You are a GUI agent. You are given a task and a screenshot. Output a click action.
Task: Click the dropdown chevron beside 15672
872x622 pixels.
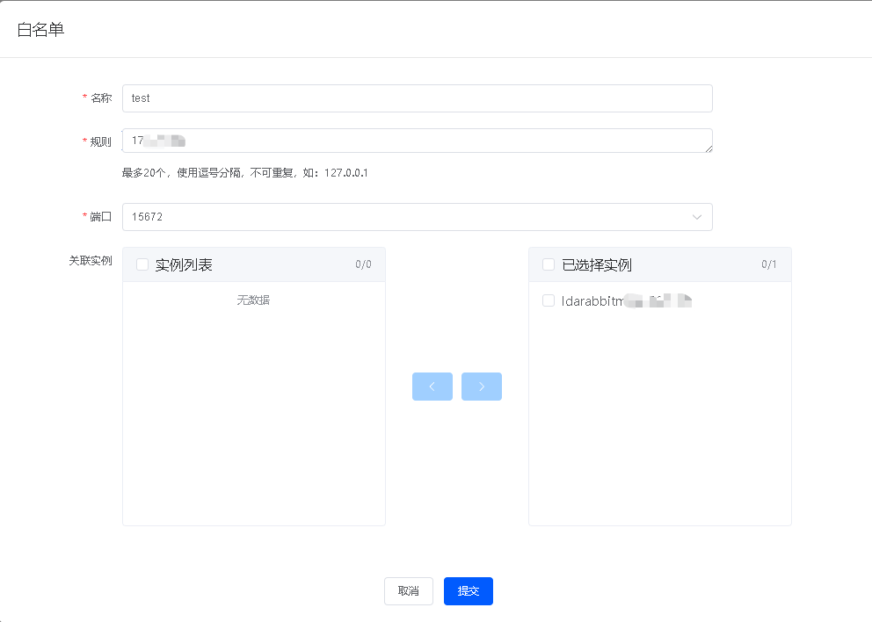[x=696, y=216]
